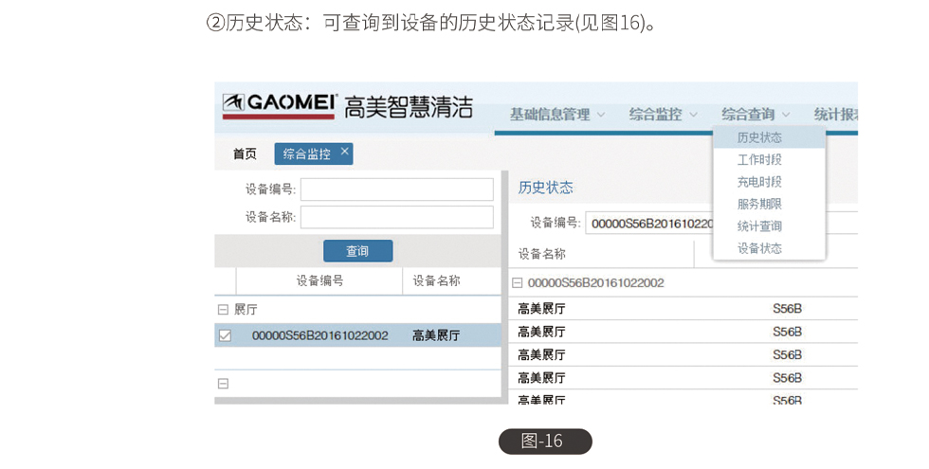Pick 统计查询 in the dropdown list
The image size is (929, 469).
click(x=759, y=226)
